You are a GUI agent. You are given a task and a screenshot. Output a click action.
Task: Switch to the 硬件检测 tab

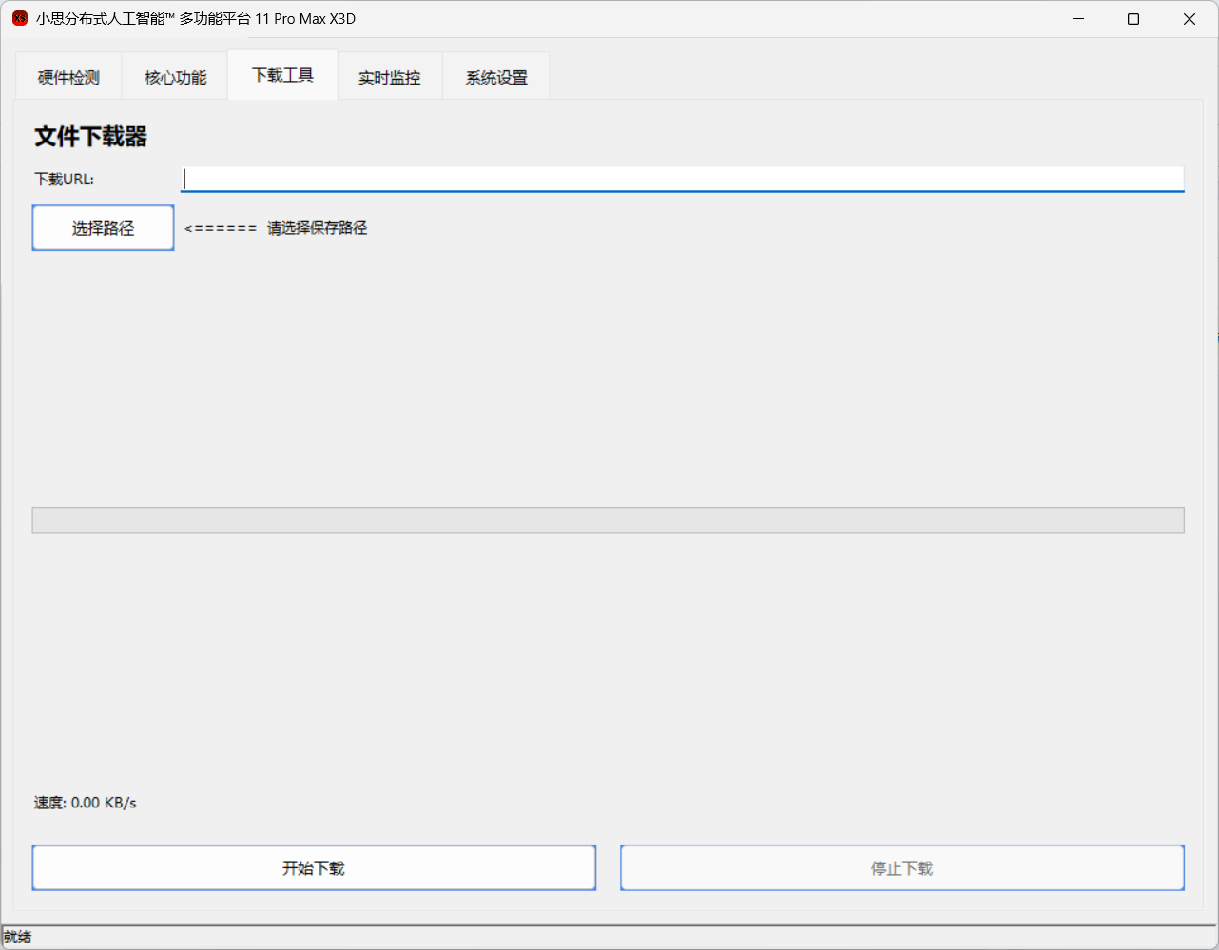[x=68, y=78]
